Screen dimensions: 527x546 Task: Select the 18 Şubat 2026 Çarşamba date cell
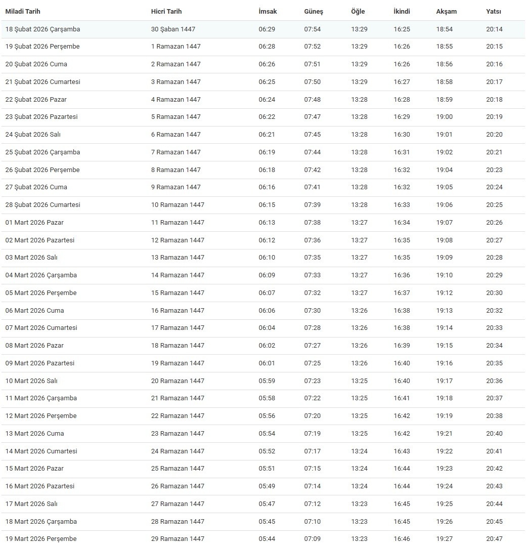[42, 29]
